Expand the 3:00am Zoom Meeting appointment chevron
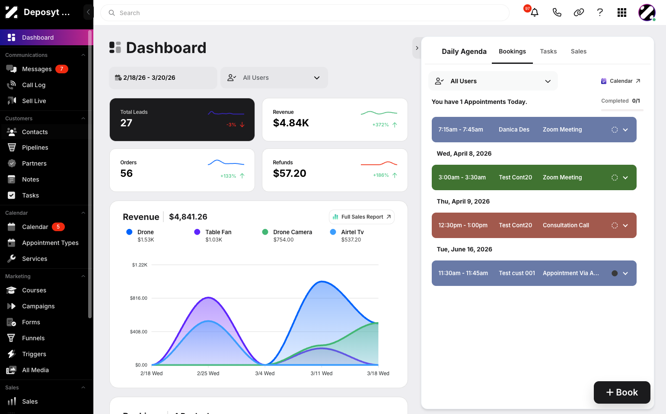Viewport: 666px width, 414px height. 625,178
